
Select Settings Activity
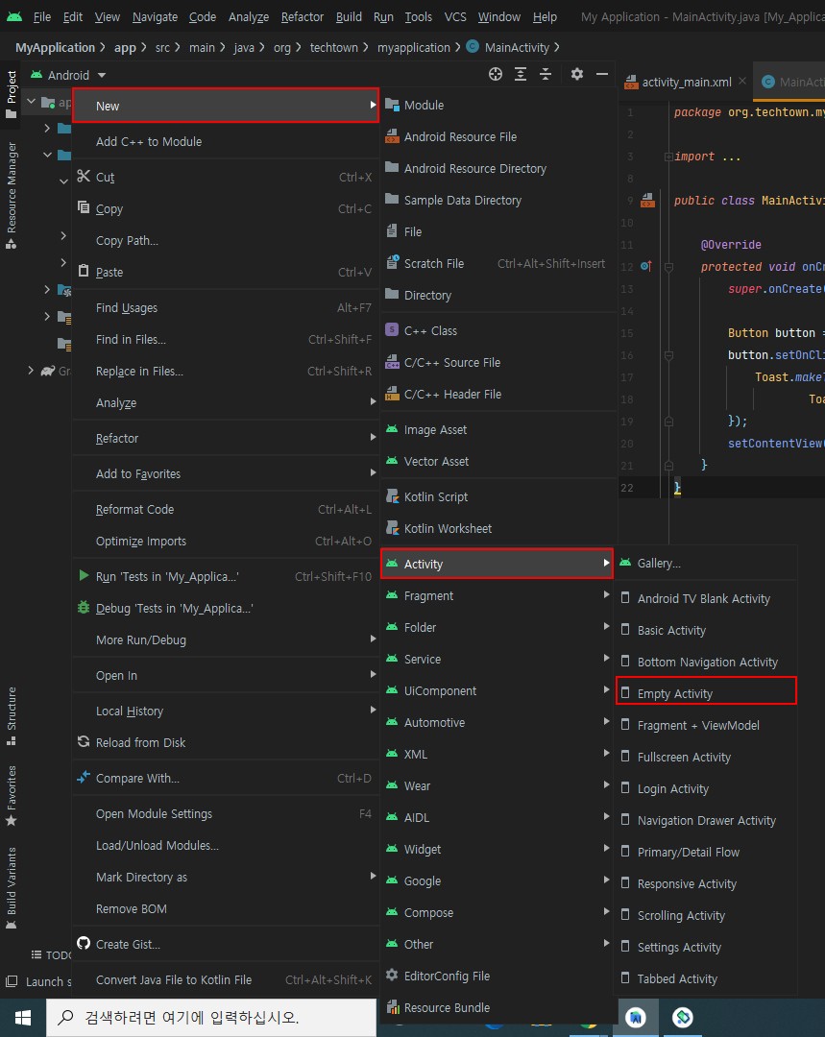[x=706, y=947]
